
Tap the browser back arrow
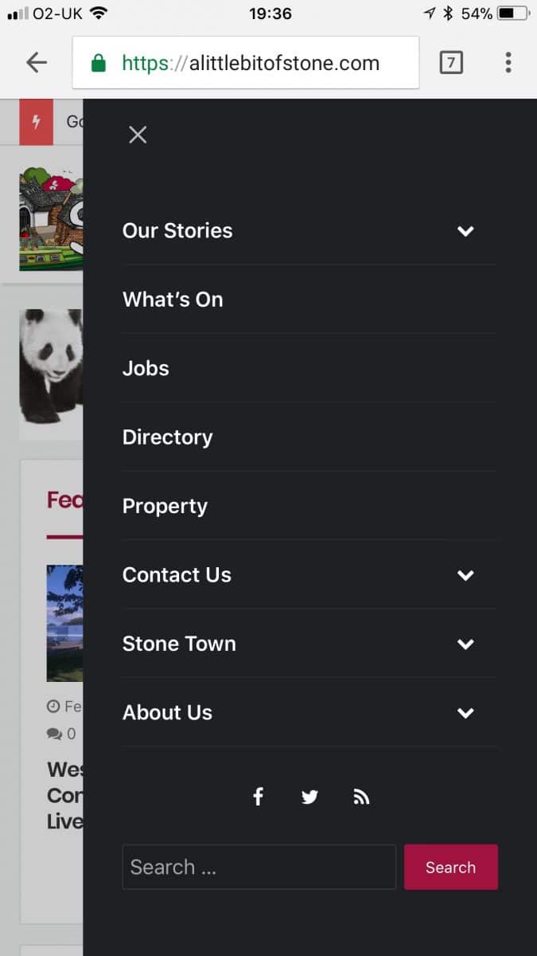click(37, 62)
